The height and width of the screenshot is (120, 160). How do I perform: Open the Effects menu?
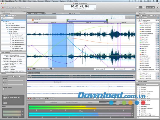click(47, 1)
